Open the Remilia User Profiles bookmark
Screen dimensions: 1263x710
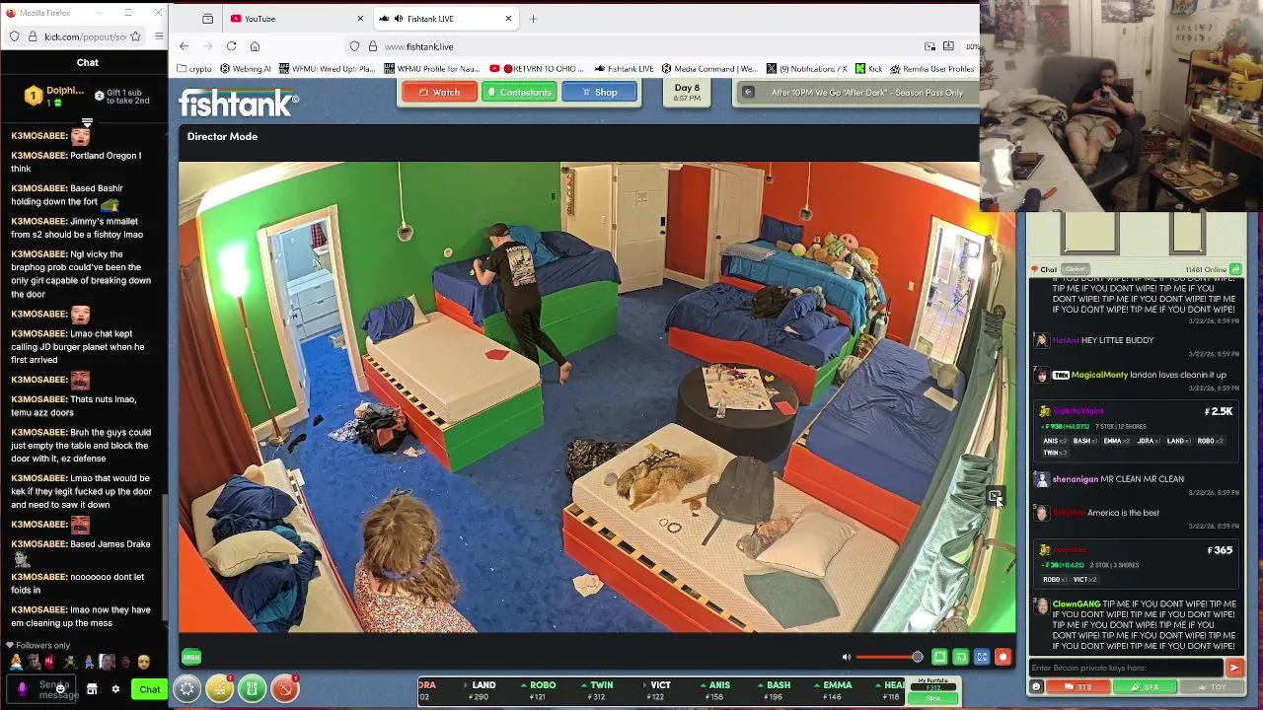point(932,69)
